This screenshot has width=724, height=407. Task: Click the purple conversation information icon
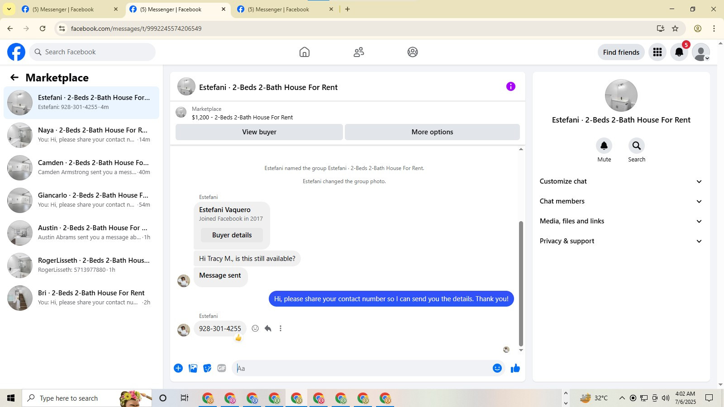511,86
